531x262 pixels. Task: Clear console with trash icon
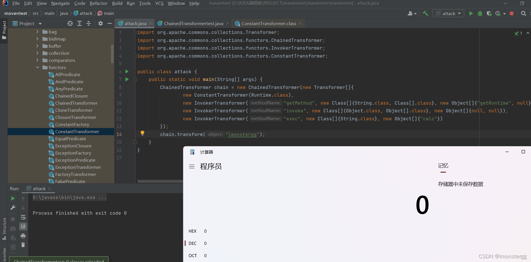23,245
